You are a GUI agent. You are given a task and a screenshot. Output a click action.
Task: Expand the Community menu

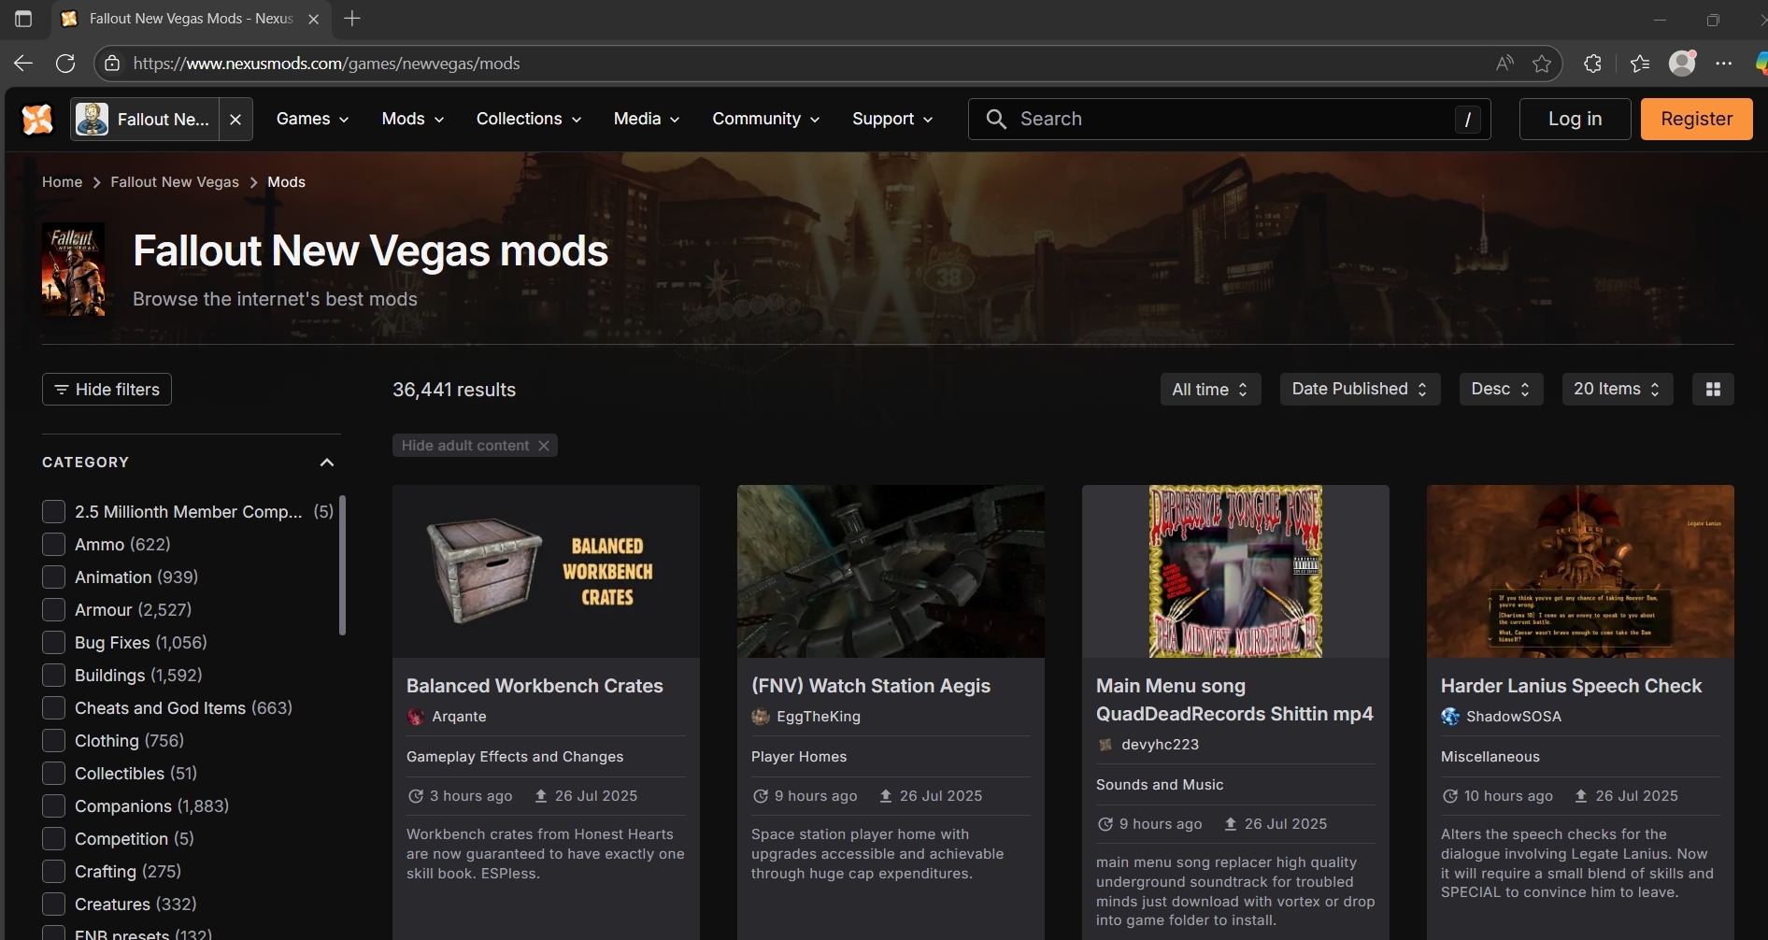[765, 120]
